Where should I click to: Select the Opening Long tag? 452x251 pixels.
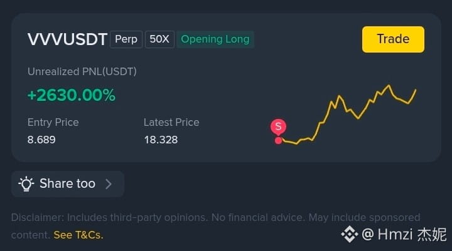pos(215,39)
